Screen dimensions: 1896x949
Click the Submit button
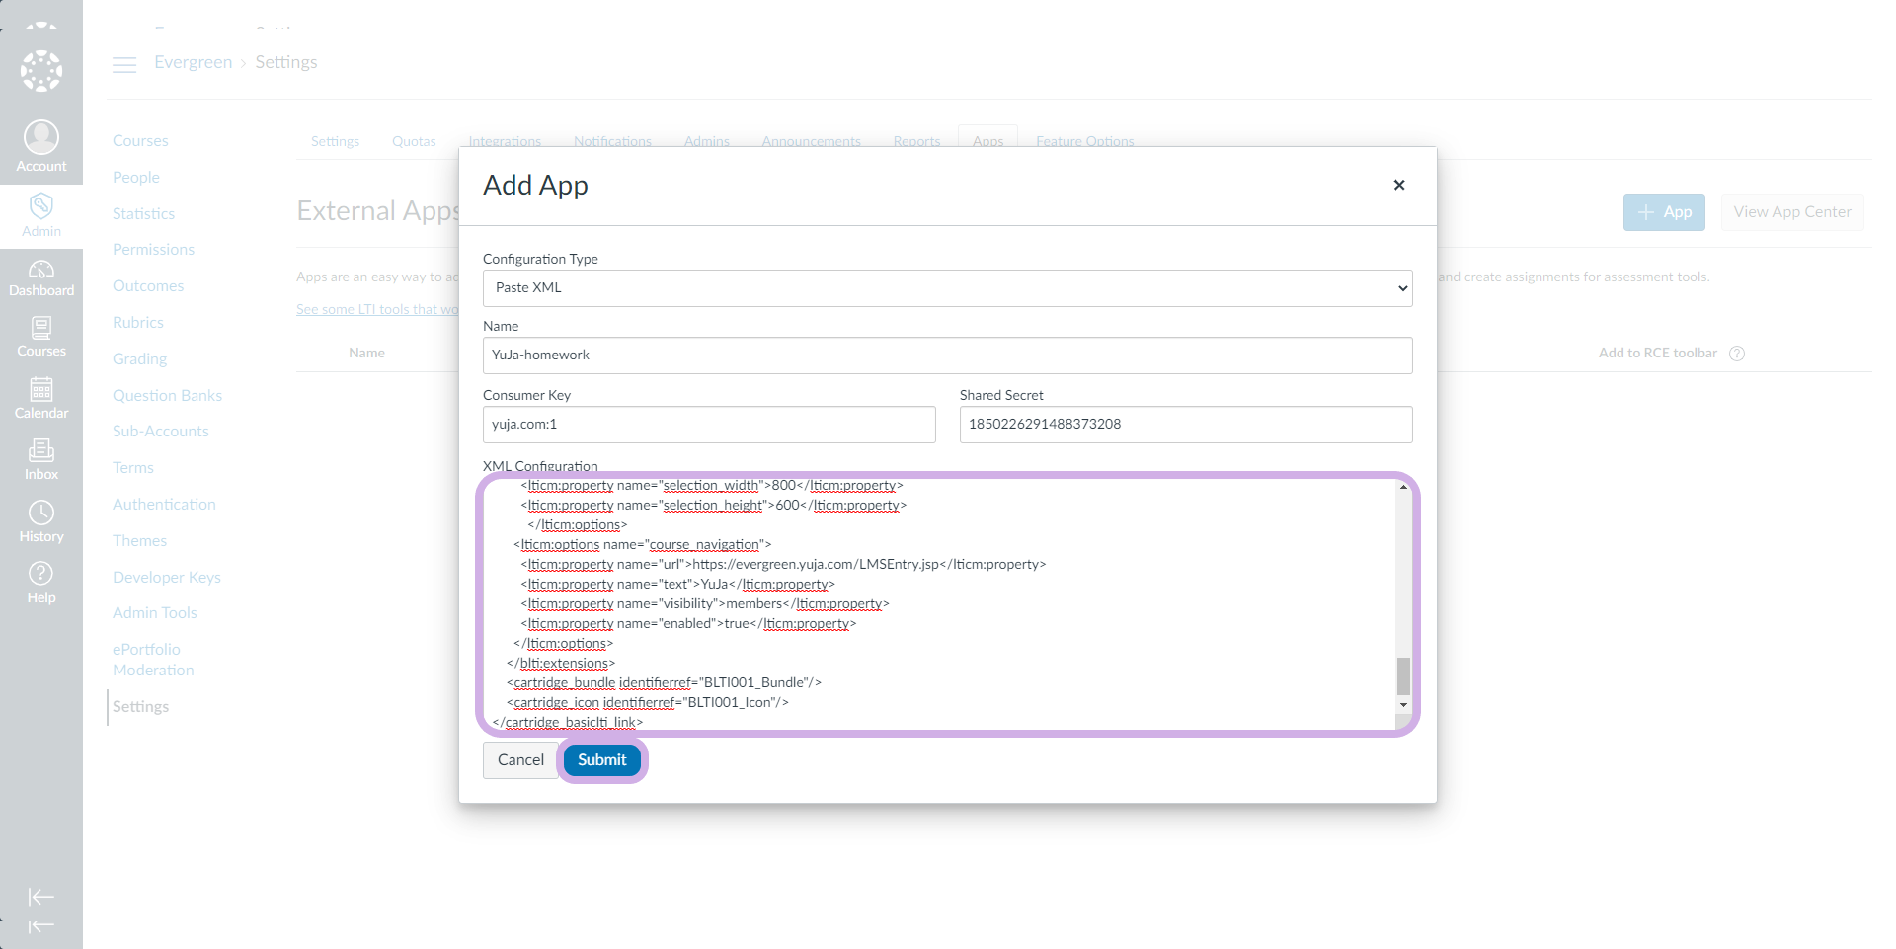[601, 760]
